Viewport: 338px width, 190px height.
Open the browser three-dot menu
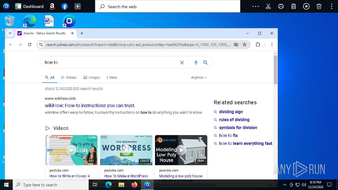pos(272,45)
